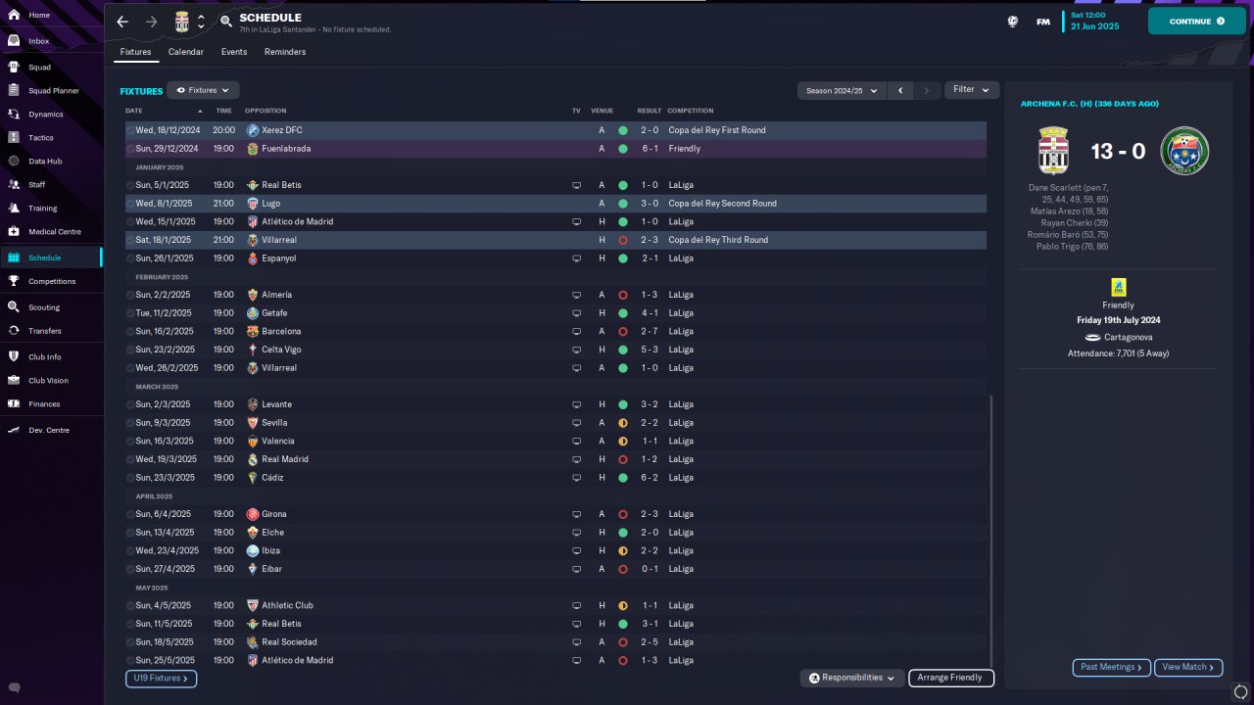Screen dimensions: 1254x705
Task: Open the chat bubble icon at bottom-left
Action: [14, 688]
